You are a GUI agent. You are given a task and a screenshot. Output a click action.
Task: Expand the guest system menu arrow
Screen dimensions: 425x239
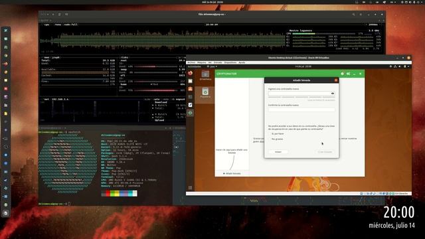(x=408, y=66)
